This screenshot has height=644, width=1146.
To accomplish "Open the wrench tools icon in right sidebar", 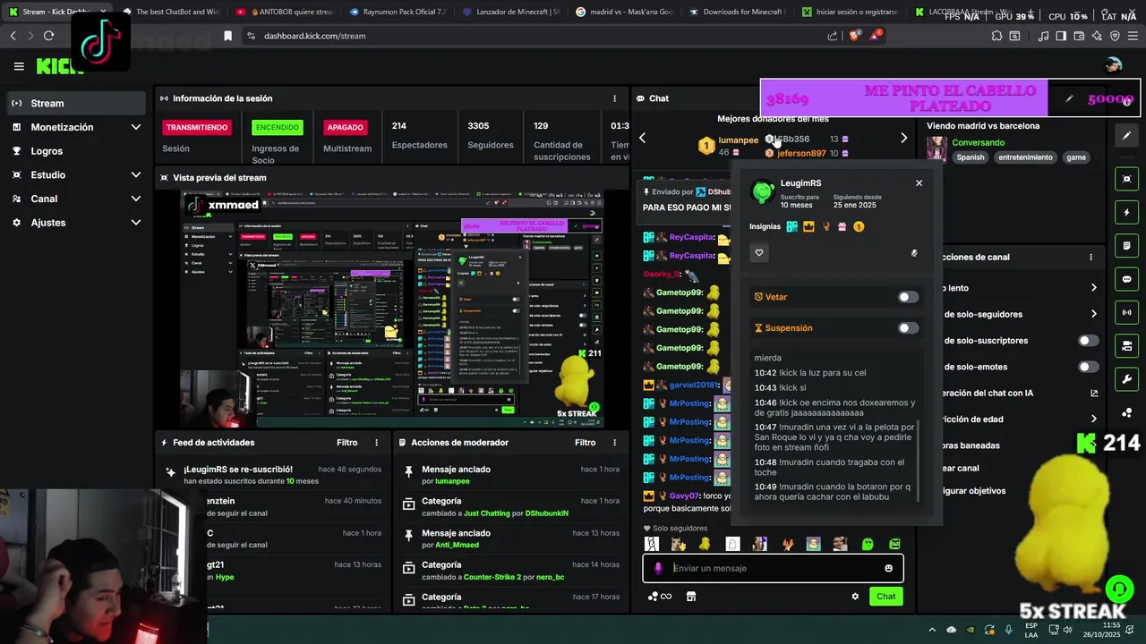I will 1126,378.
